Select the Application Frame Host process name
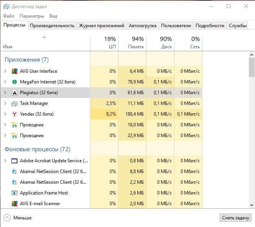 coord(44,193)
